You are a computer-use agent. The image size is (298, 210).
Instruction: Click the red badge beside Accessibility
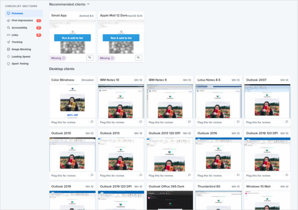39,27
